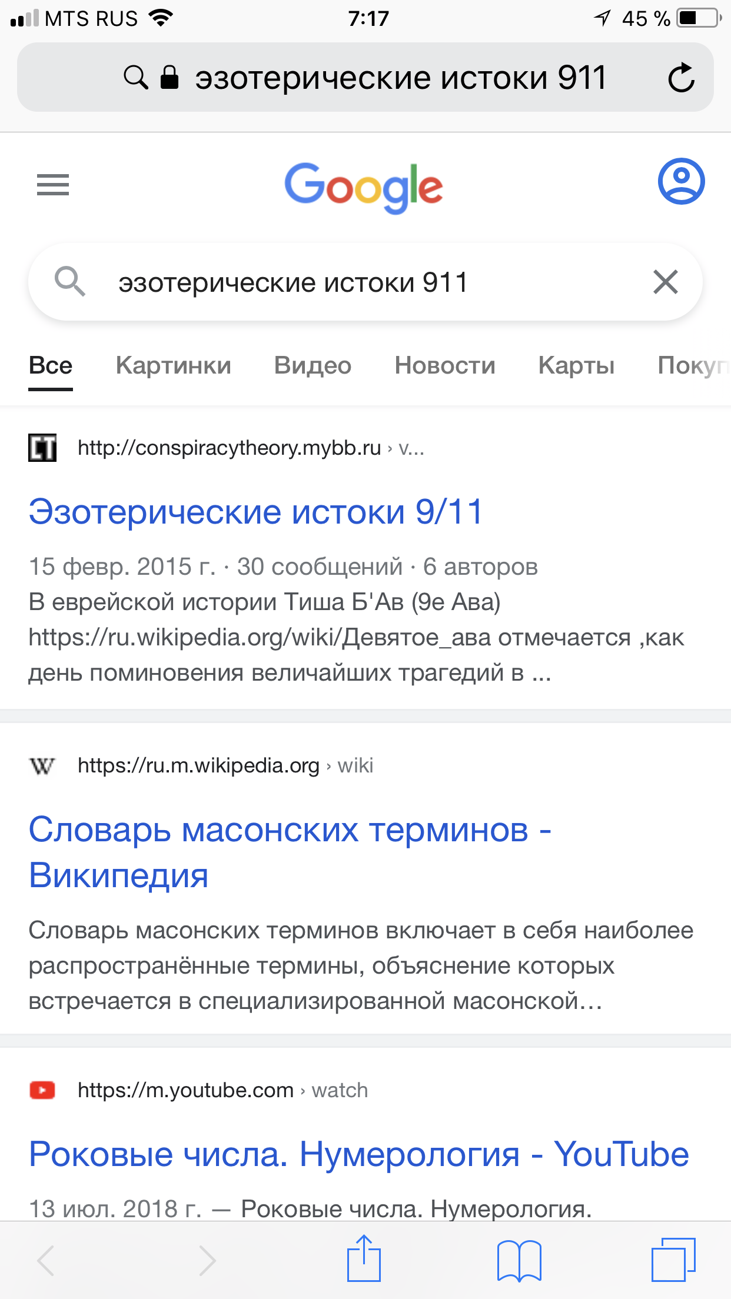Tap the conspiracytheory.mybb.ru URL breadcrumb
The height and width of the screenshot is (1299, 731).
click(x=251, y=448)
